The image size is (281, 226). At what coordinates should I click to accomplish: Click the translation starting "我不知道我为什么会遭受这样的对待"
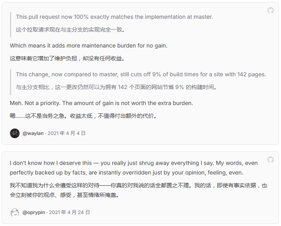click(x=138, y=186)
